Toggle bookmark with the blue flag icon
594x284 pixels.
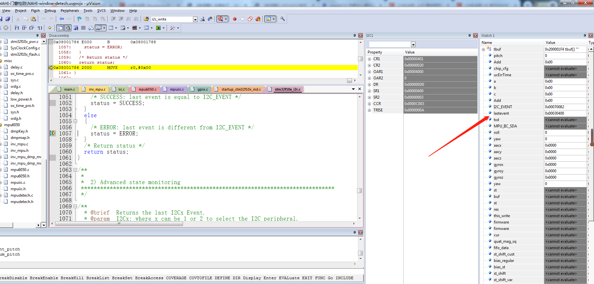coord(79,19)
